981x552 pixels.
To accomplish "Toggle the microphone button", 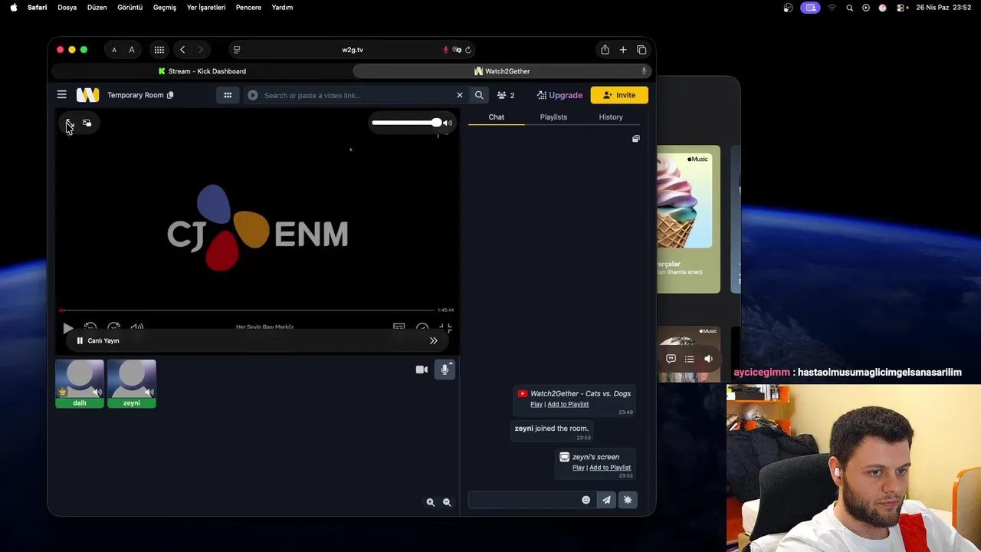I will point(445,370).
